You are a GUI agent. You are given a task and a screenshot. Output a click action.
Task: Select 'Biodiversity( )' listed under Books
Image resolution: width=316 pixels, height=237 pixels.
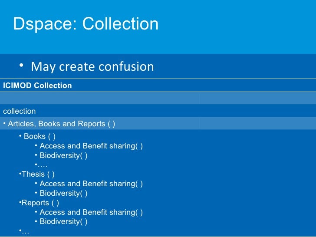click(x=63, y=155)
